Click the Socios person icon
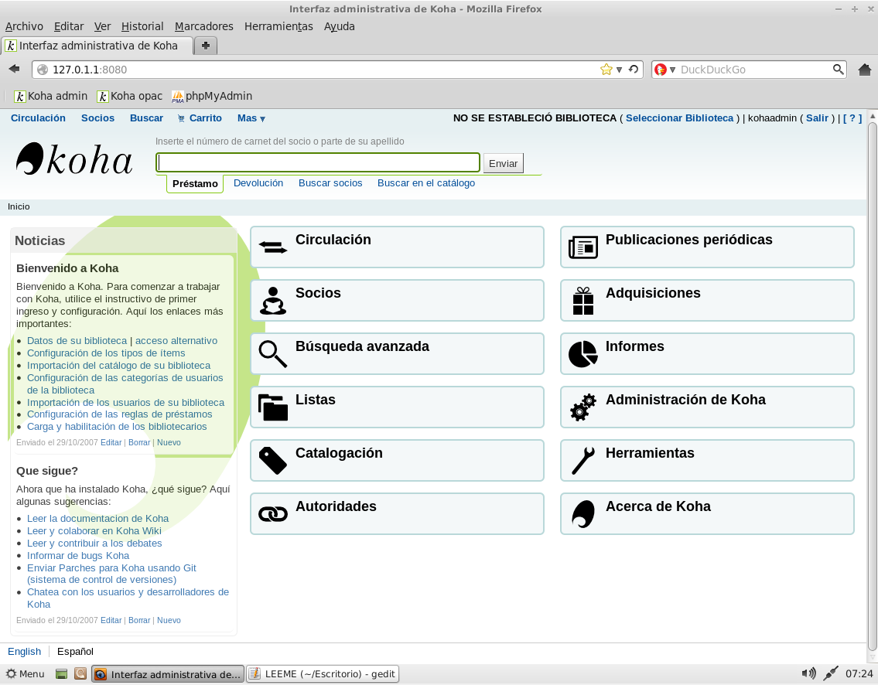This screenshot has width=878, height=685. point(273,301)
